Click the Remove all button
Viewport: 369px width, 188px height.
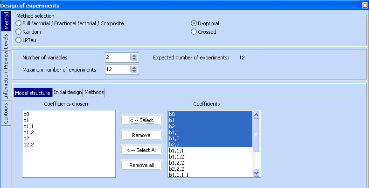141,165
